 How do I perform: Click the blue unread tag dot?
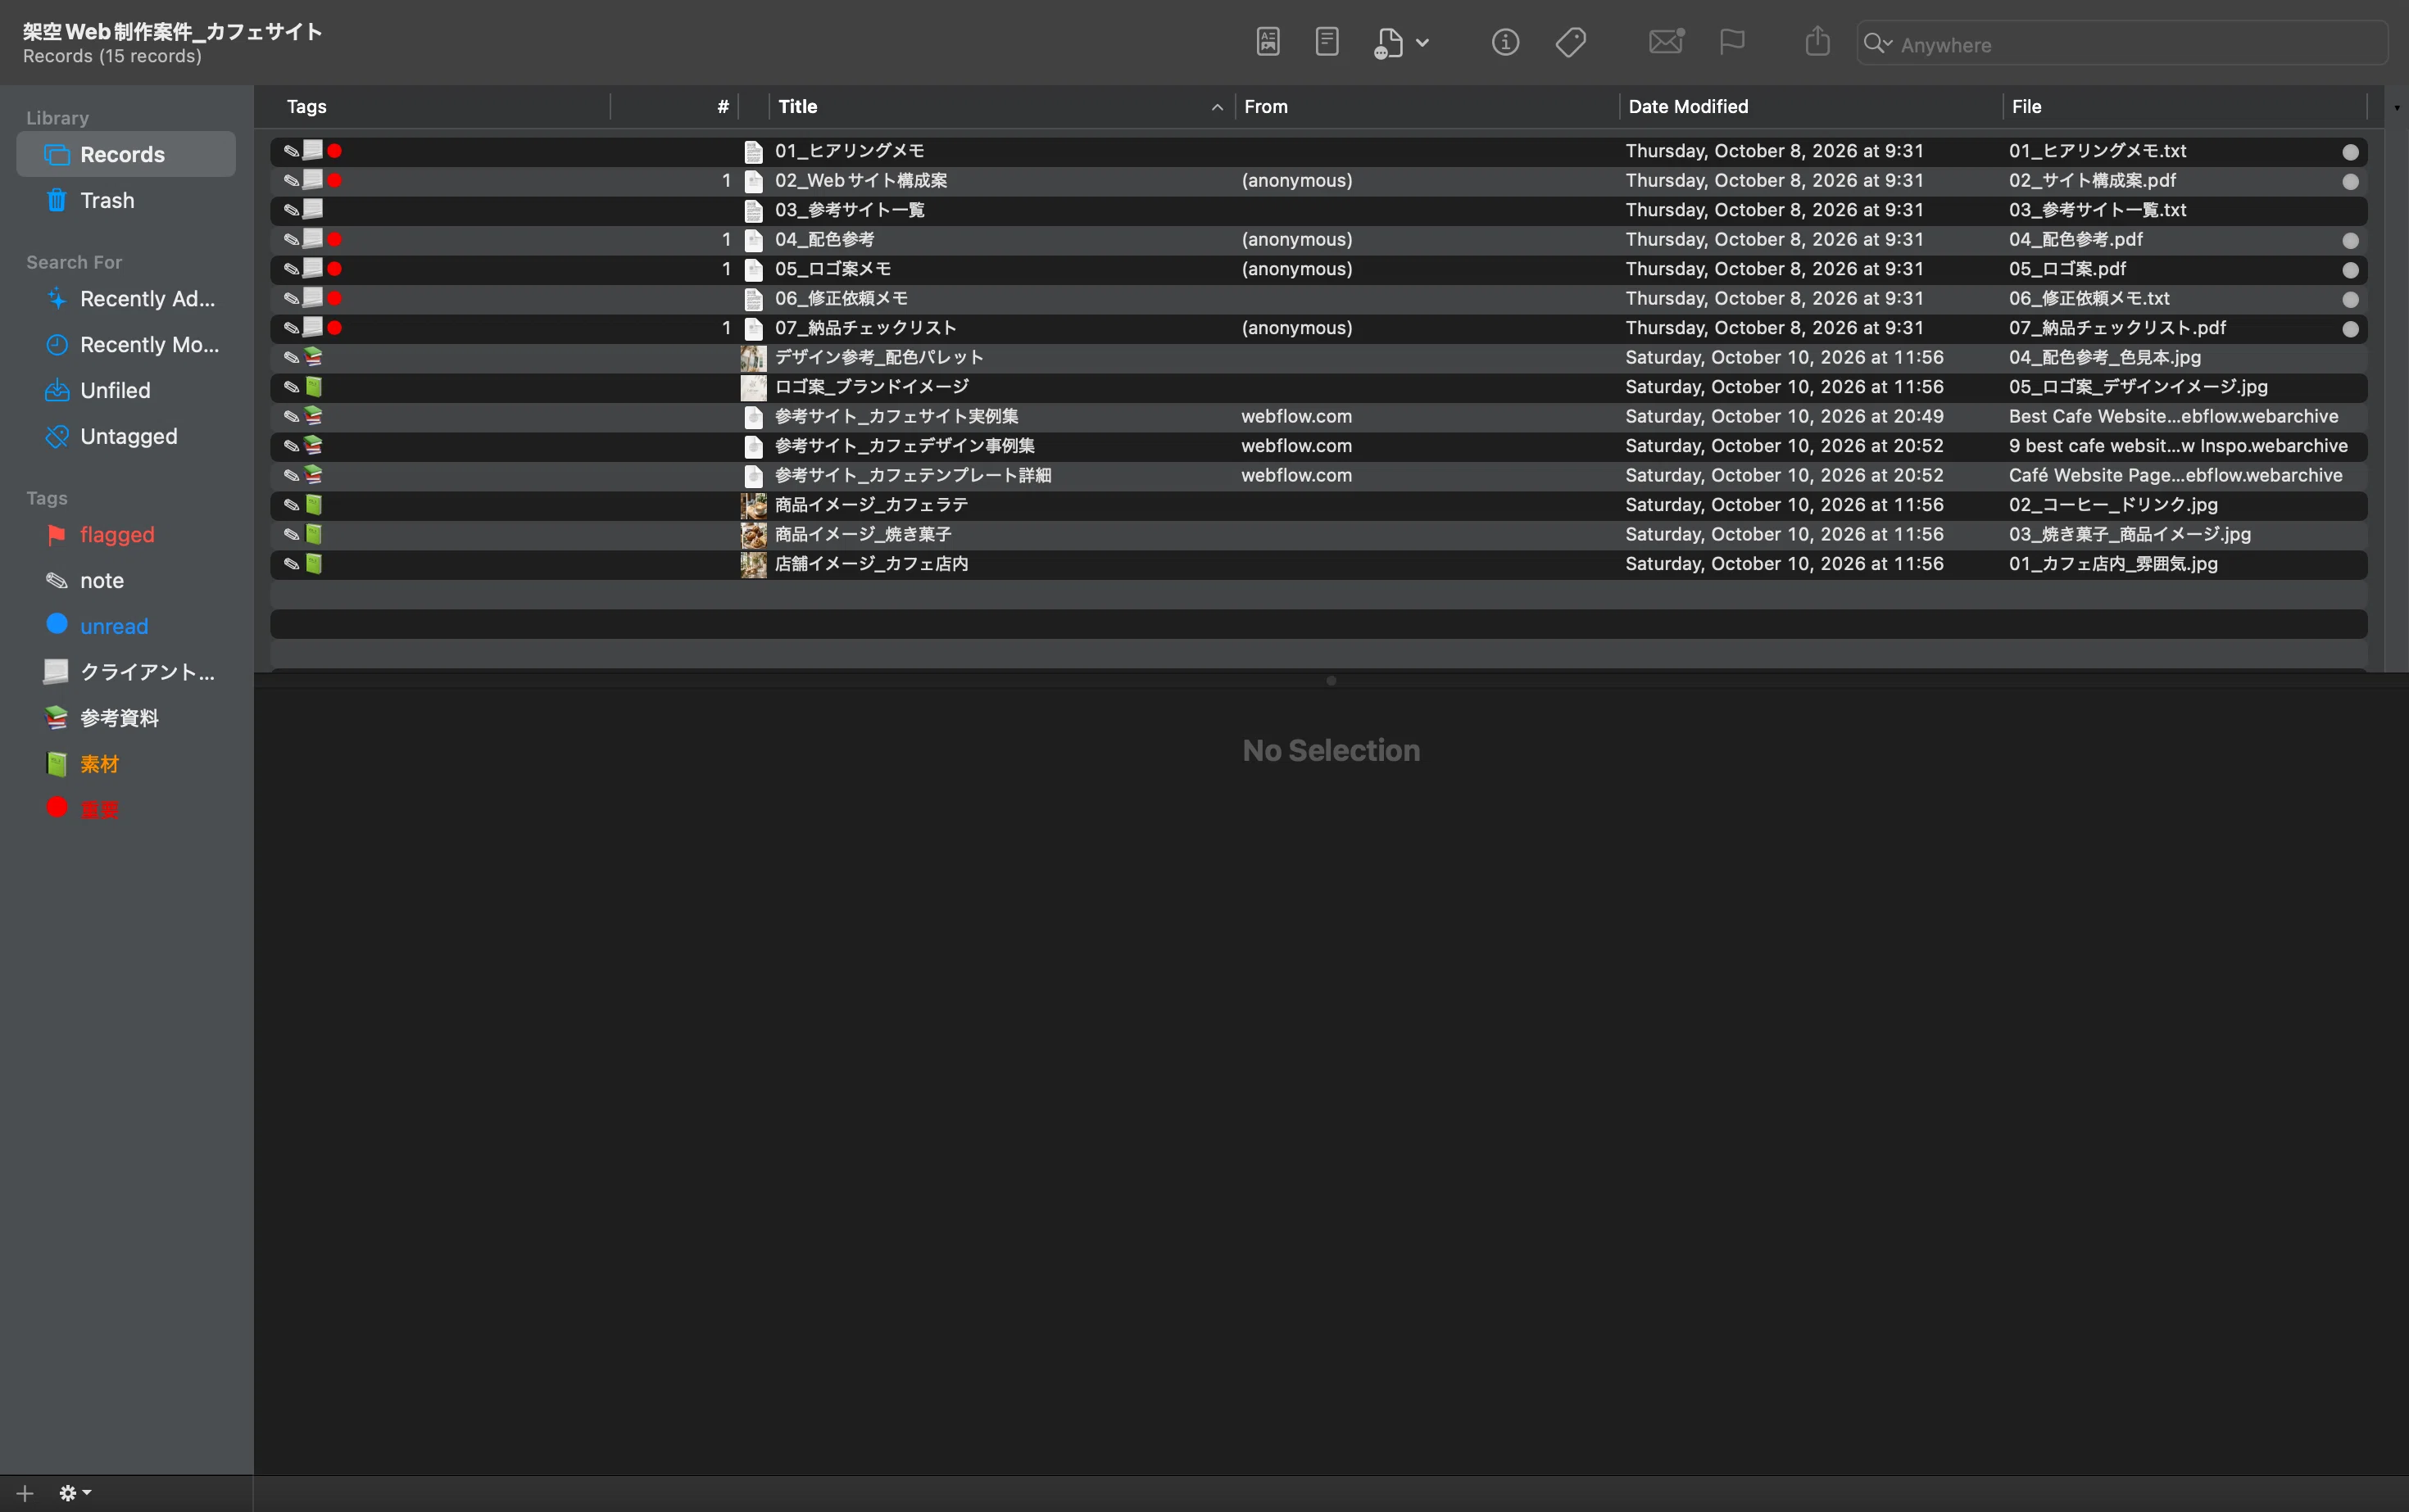coord(57,625)
